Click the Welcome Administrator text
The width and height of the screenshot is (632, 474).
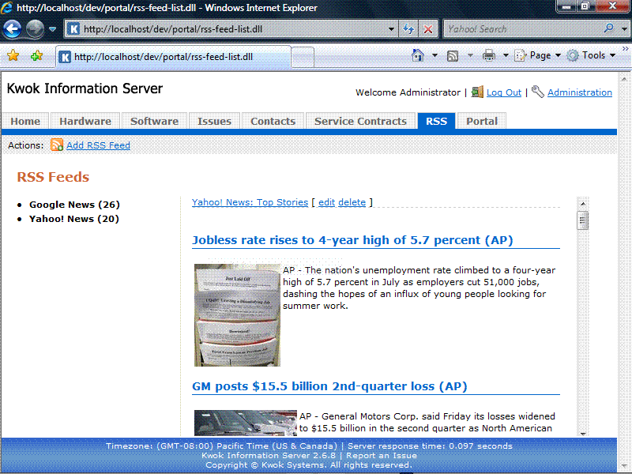pos(408,92)
